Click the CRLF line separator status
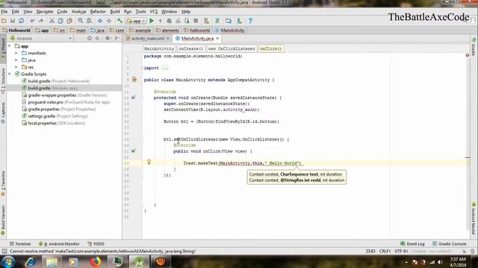The image size is (478, 268). (385, 252)
